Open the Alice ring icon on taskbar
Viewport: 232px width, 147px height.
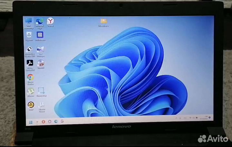click(x=50, y=122)
